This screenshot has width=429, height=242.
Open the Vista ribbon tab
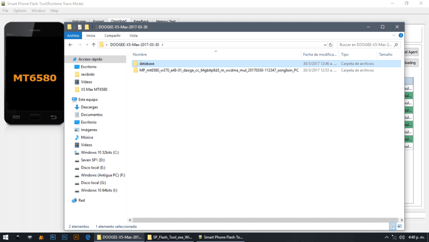tap(133, 36)
